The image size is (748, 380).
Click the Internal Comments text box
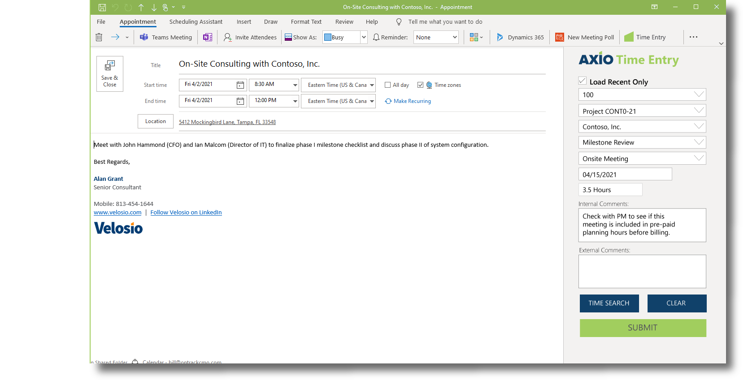642,225
